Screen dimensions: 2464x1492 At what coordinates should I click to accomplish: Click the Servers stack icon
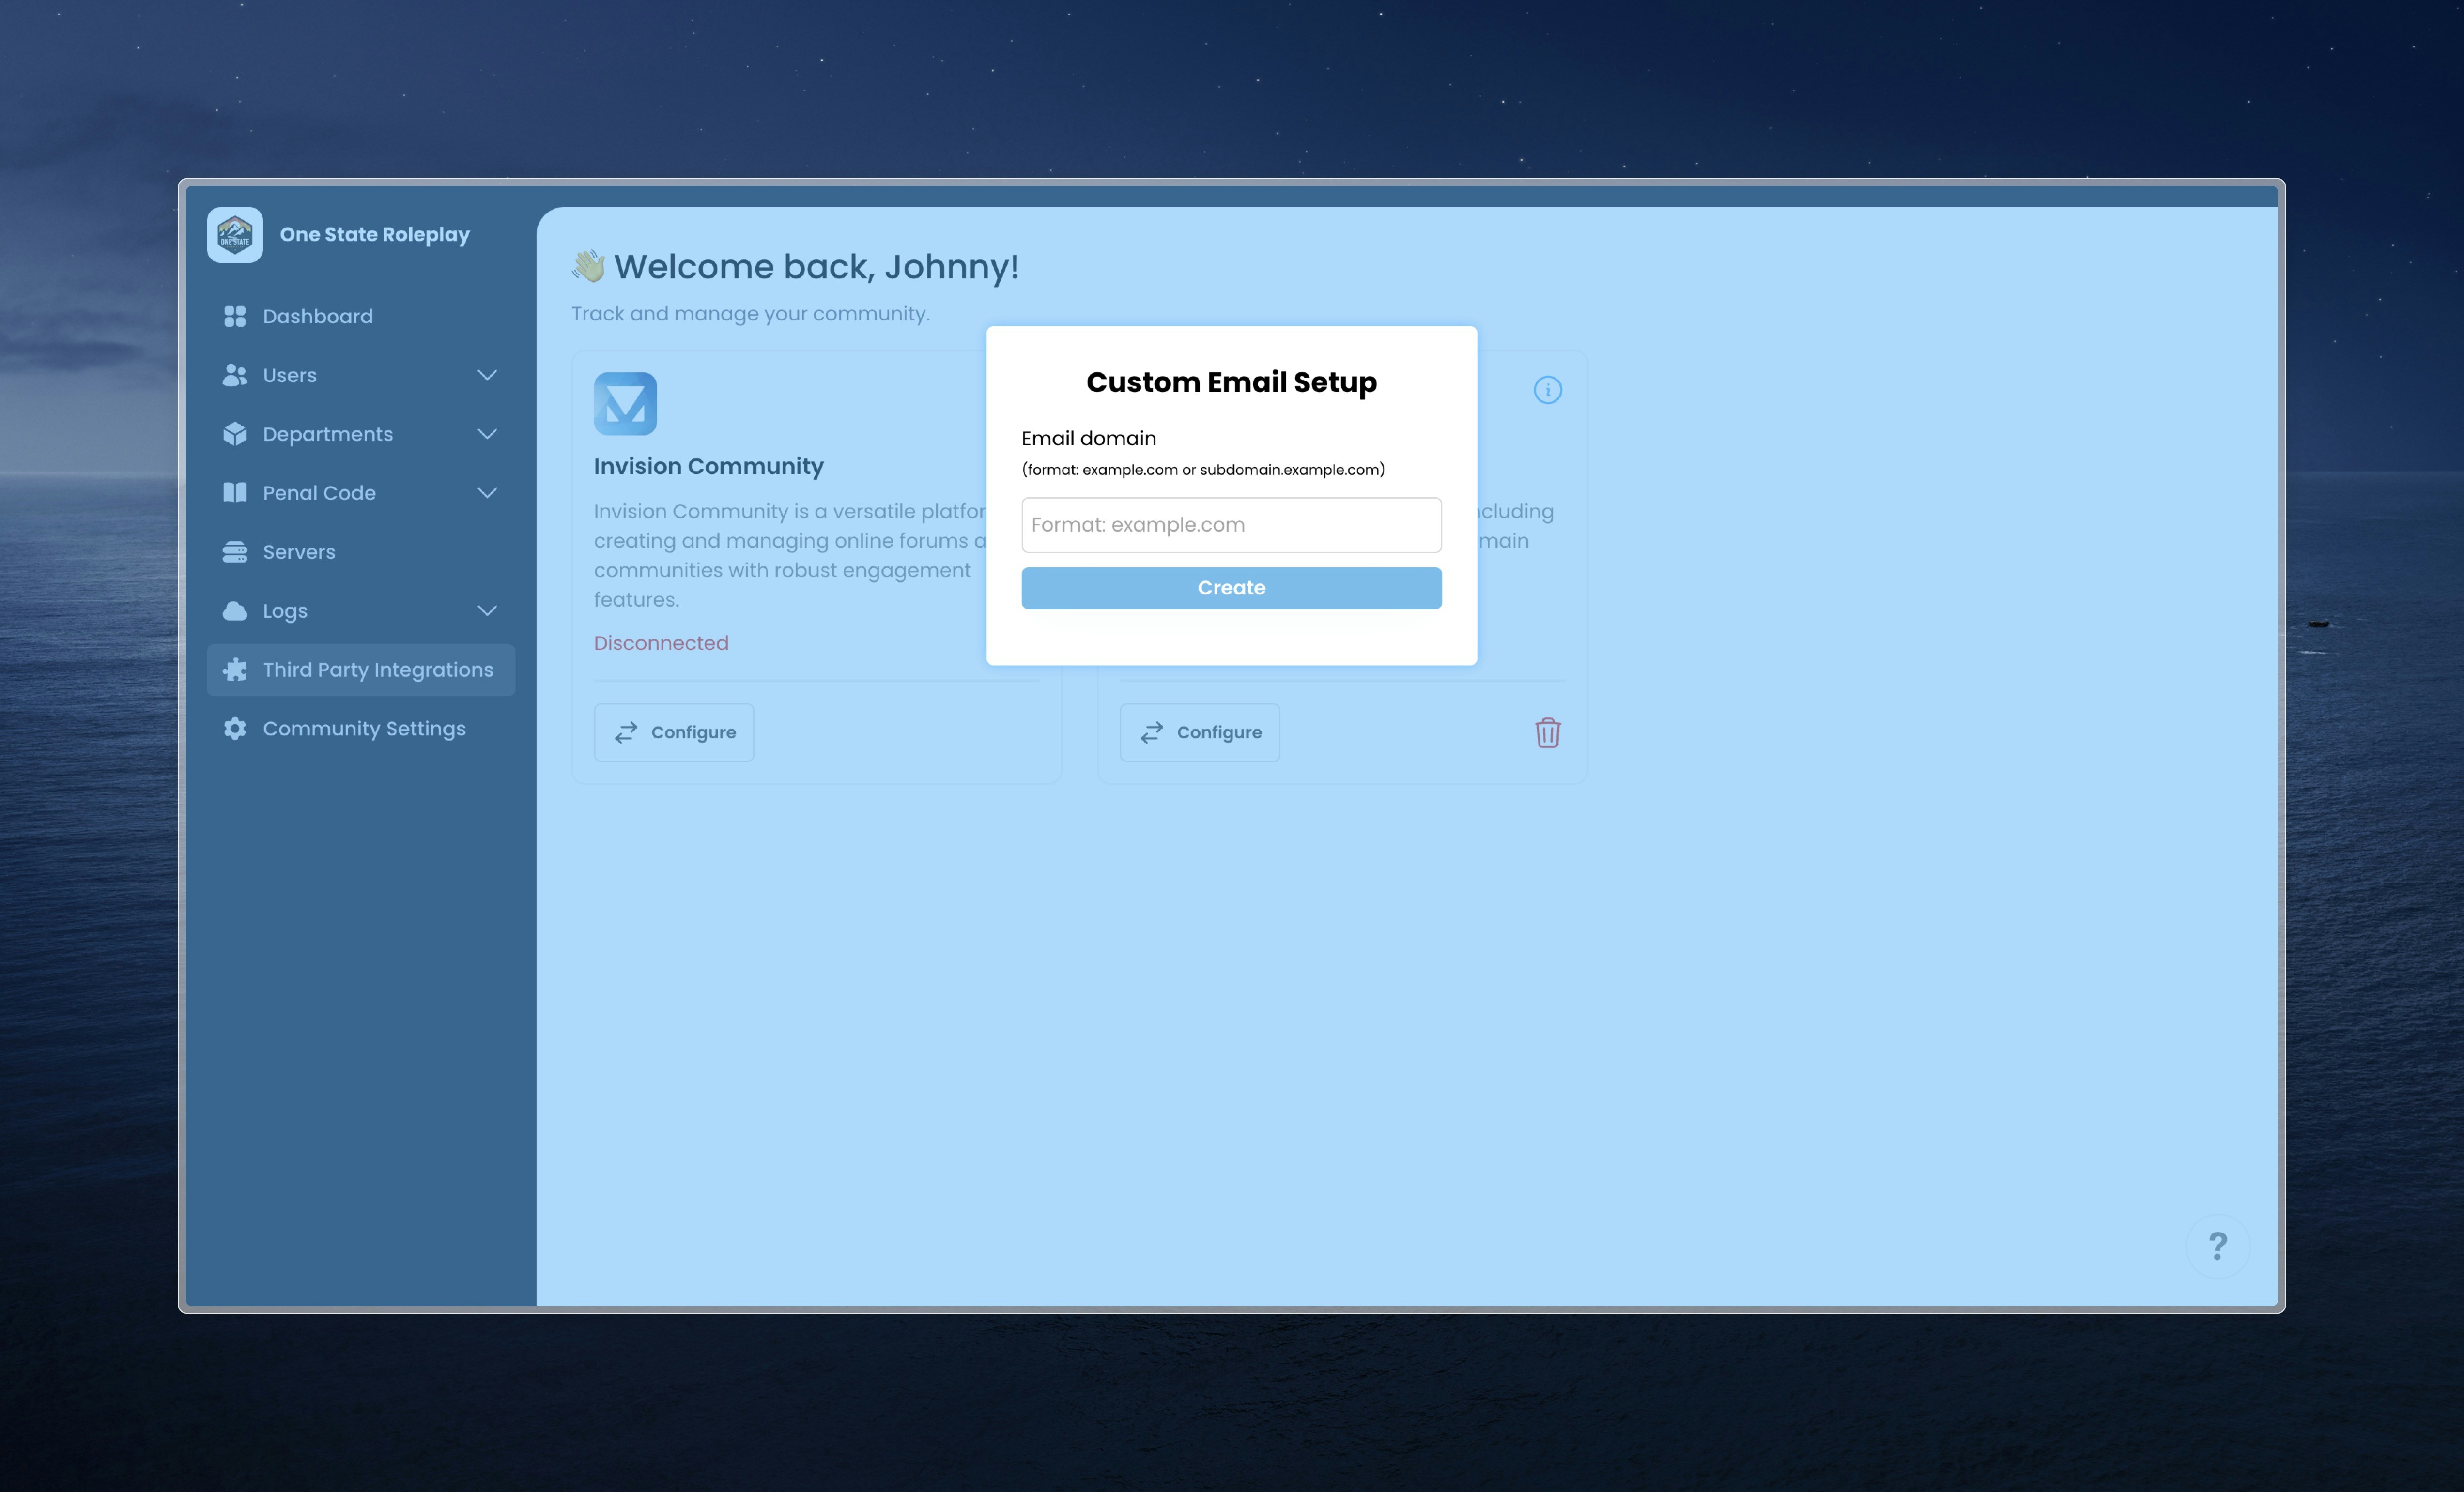coord(235,550)
